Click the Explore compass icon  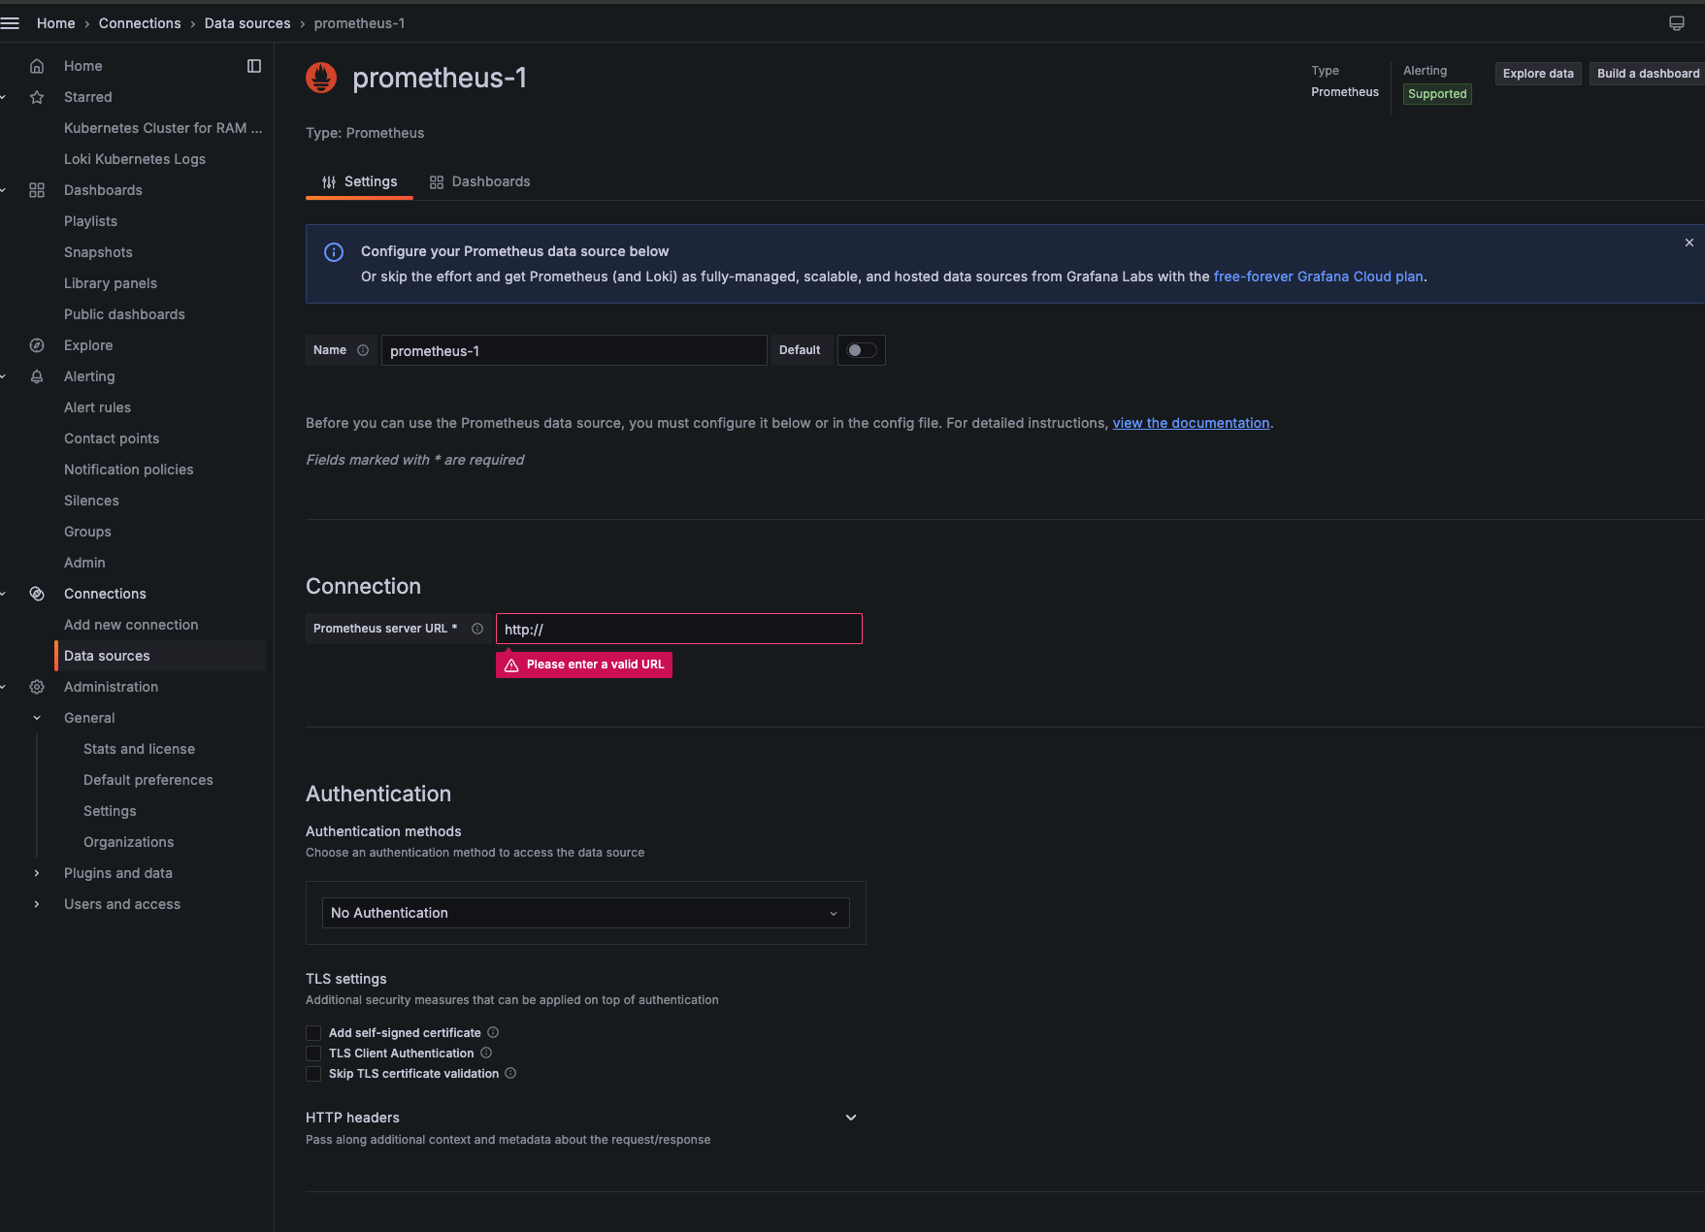point(37,345)
